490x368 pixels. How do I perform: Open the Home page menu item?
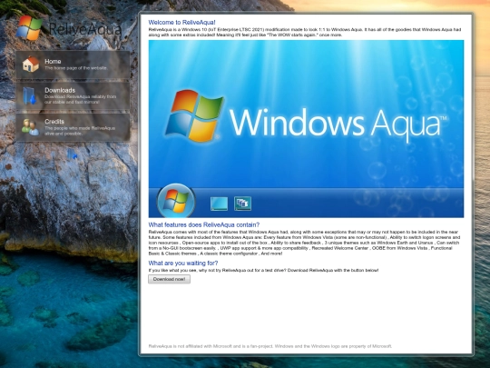pyautogui.click(x=73, y=65)
